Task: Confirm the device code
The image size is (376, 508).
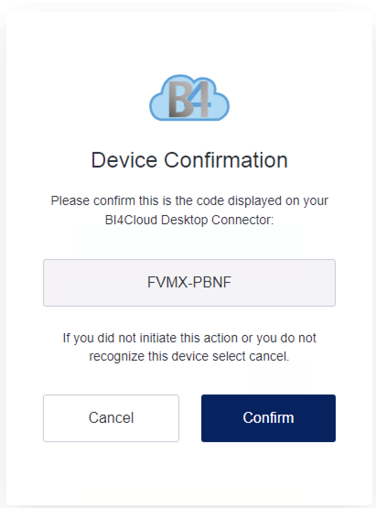Action: click(268, 418)
